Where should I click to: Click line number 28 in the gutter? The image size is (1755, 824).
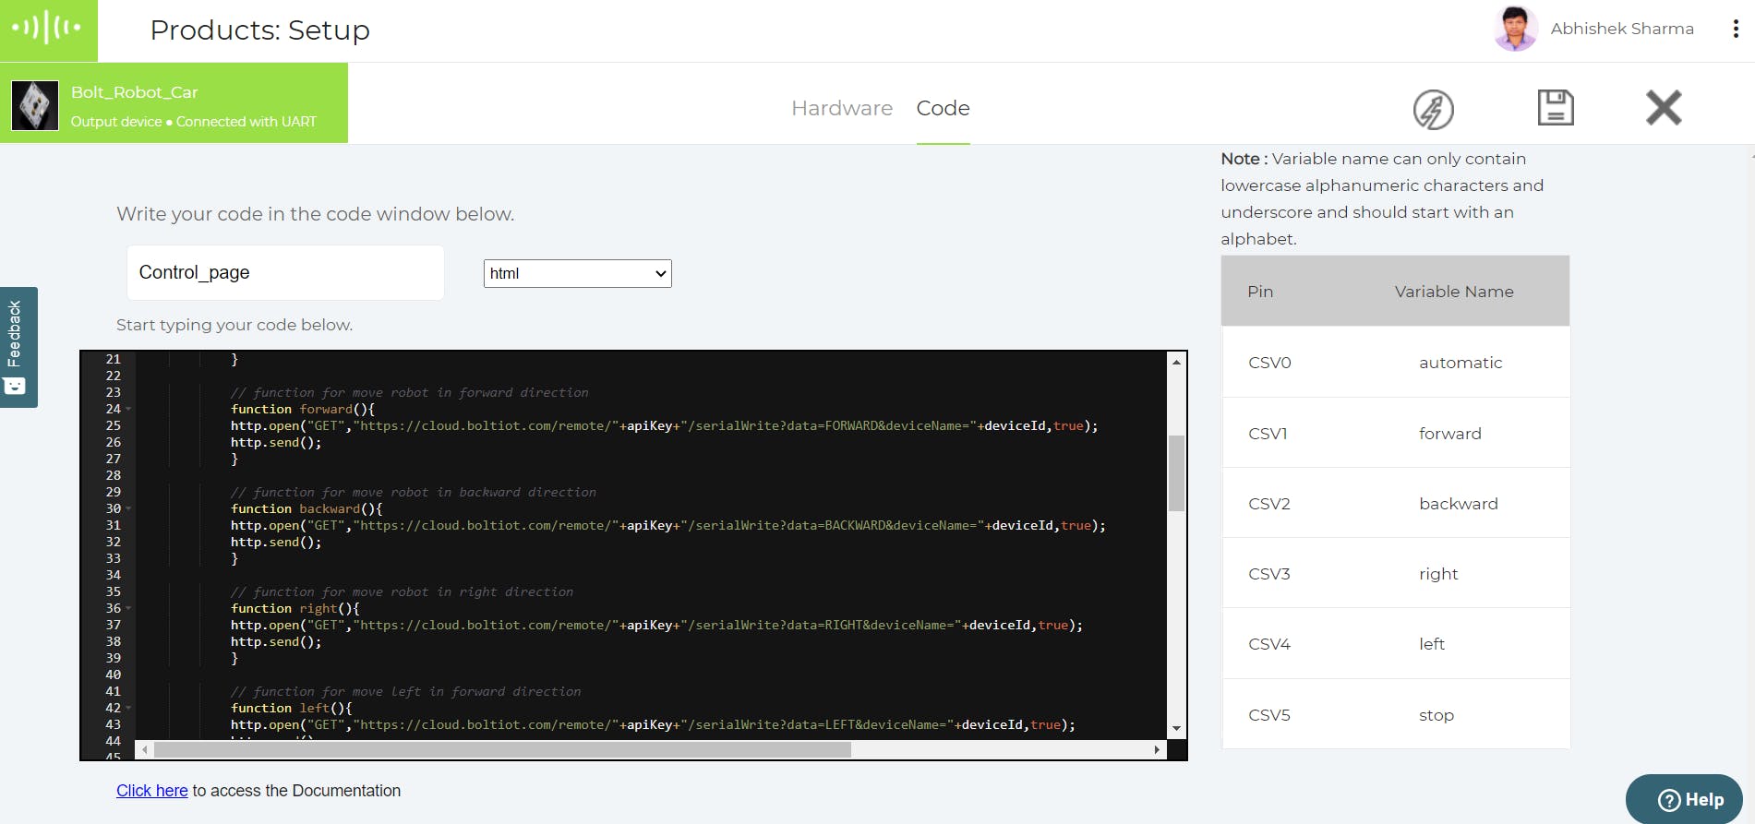[113, 475]
